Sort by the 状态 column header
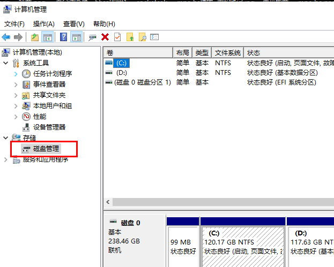 (x=288, y=52)
